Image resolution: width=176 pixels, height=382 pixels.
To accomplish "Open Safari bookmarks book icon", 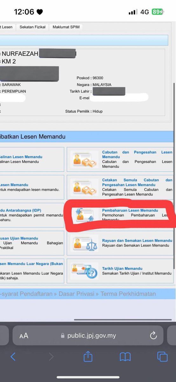I will 125,357.
